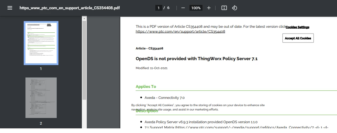This screenshot has width=337, height=133.
Task: Zoom in with the plus icon
Action: (x=209, y=8)
